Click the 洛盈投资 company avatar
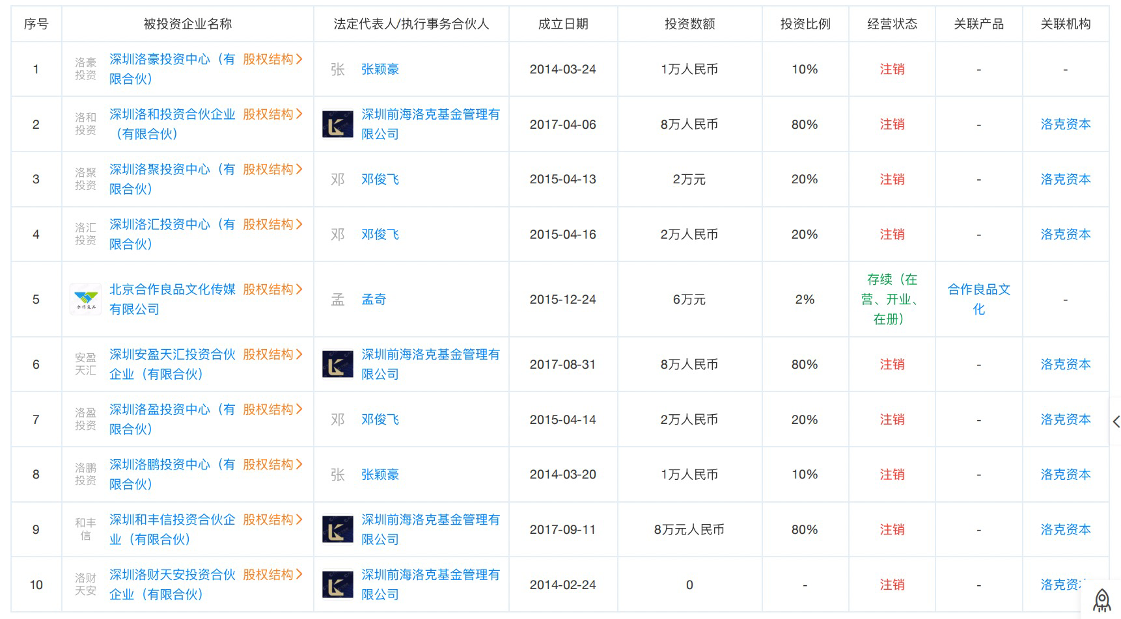 85,419
